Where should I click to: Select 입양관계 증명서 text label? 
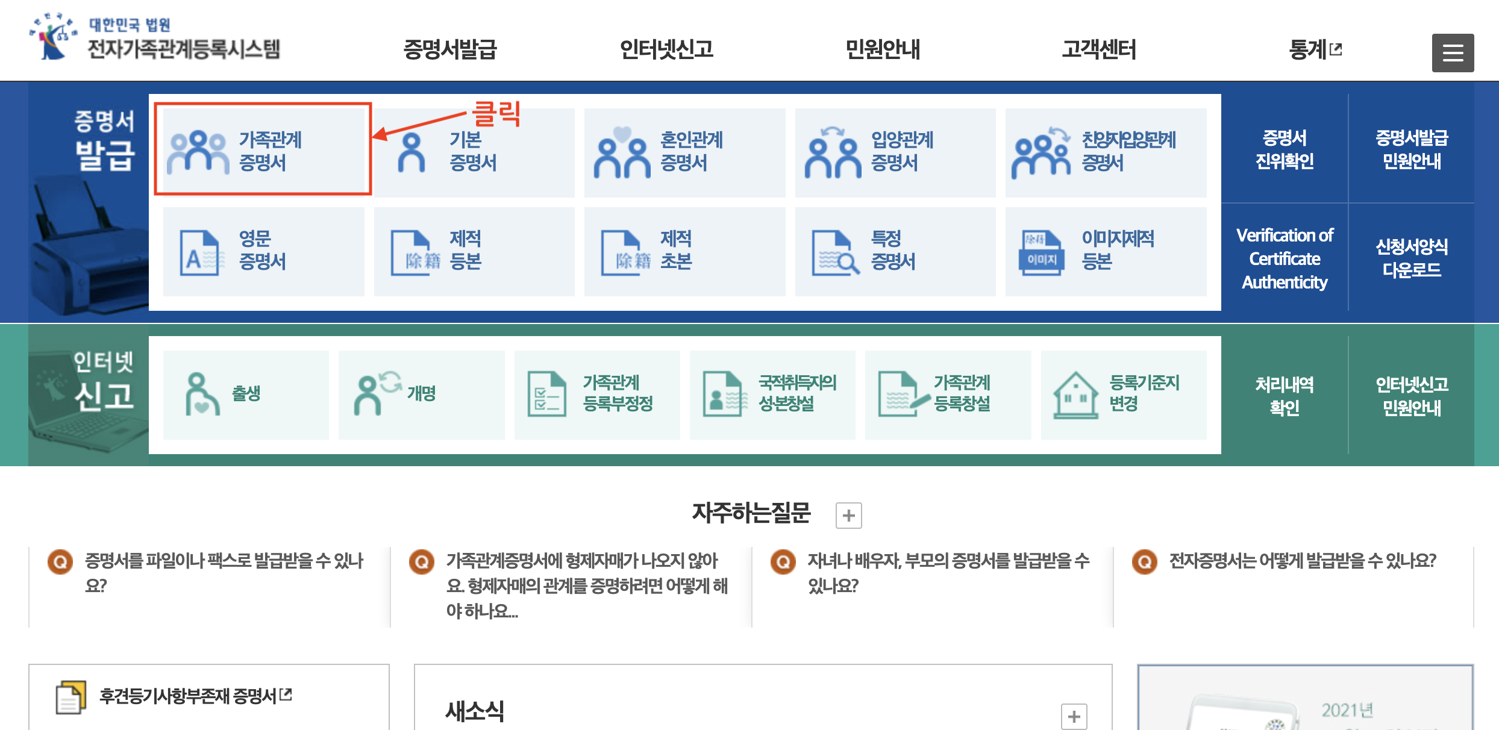tap(902, 151)
